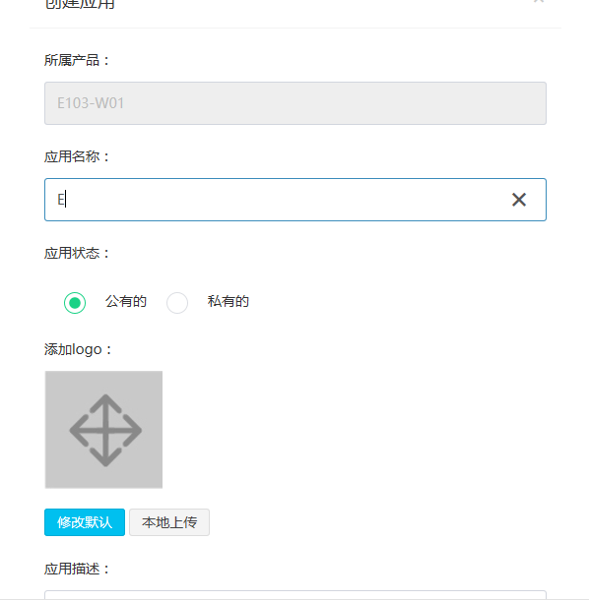589x602 pixels.
Task: Close the 创建应用 dialog
Action: point(539,1)
